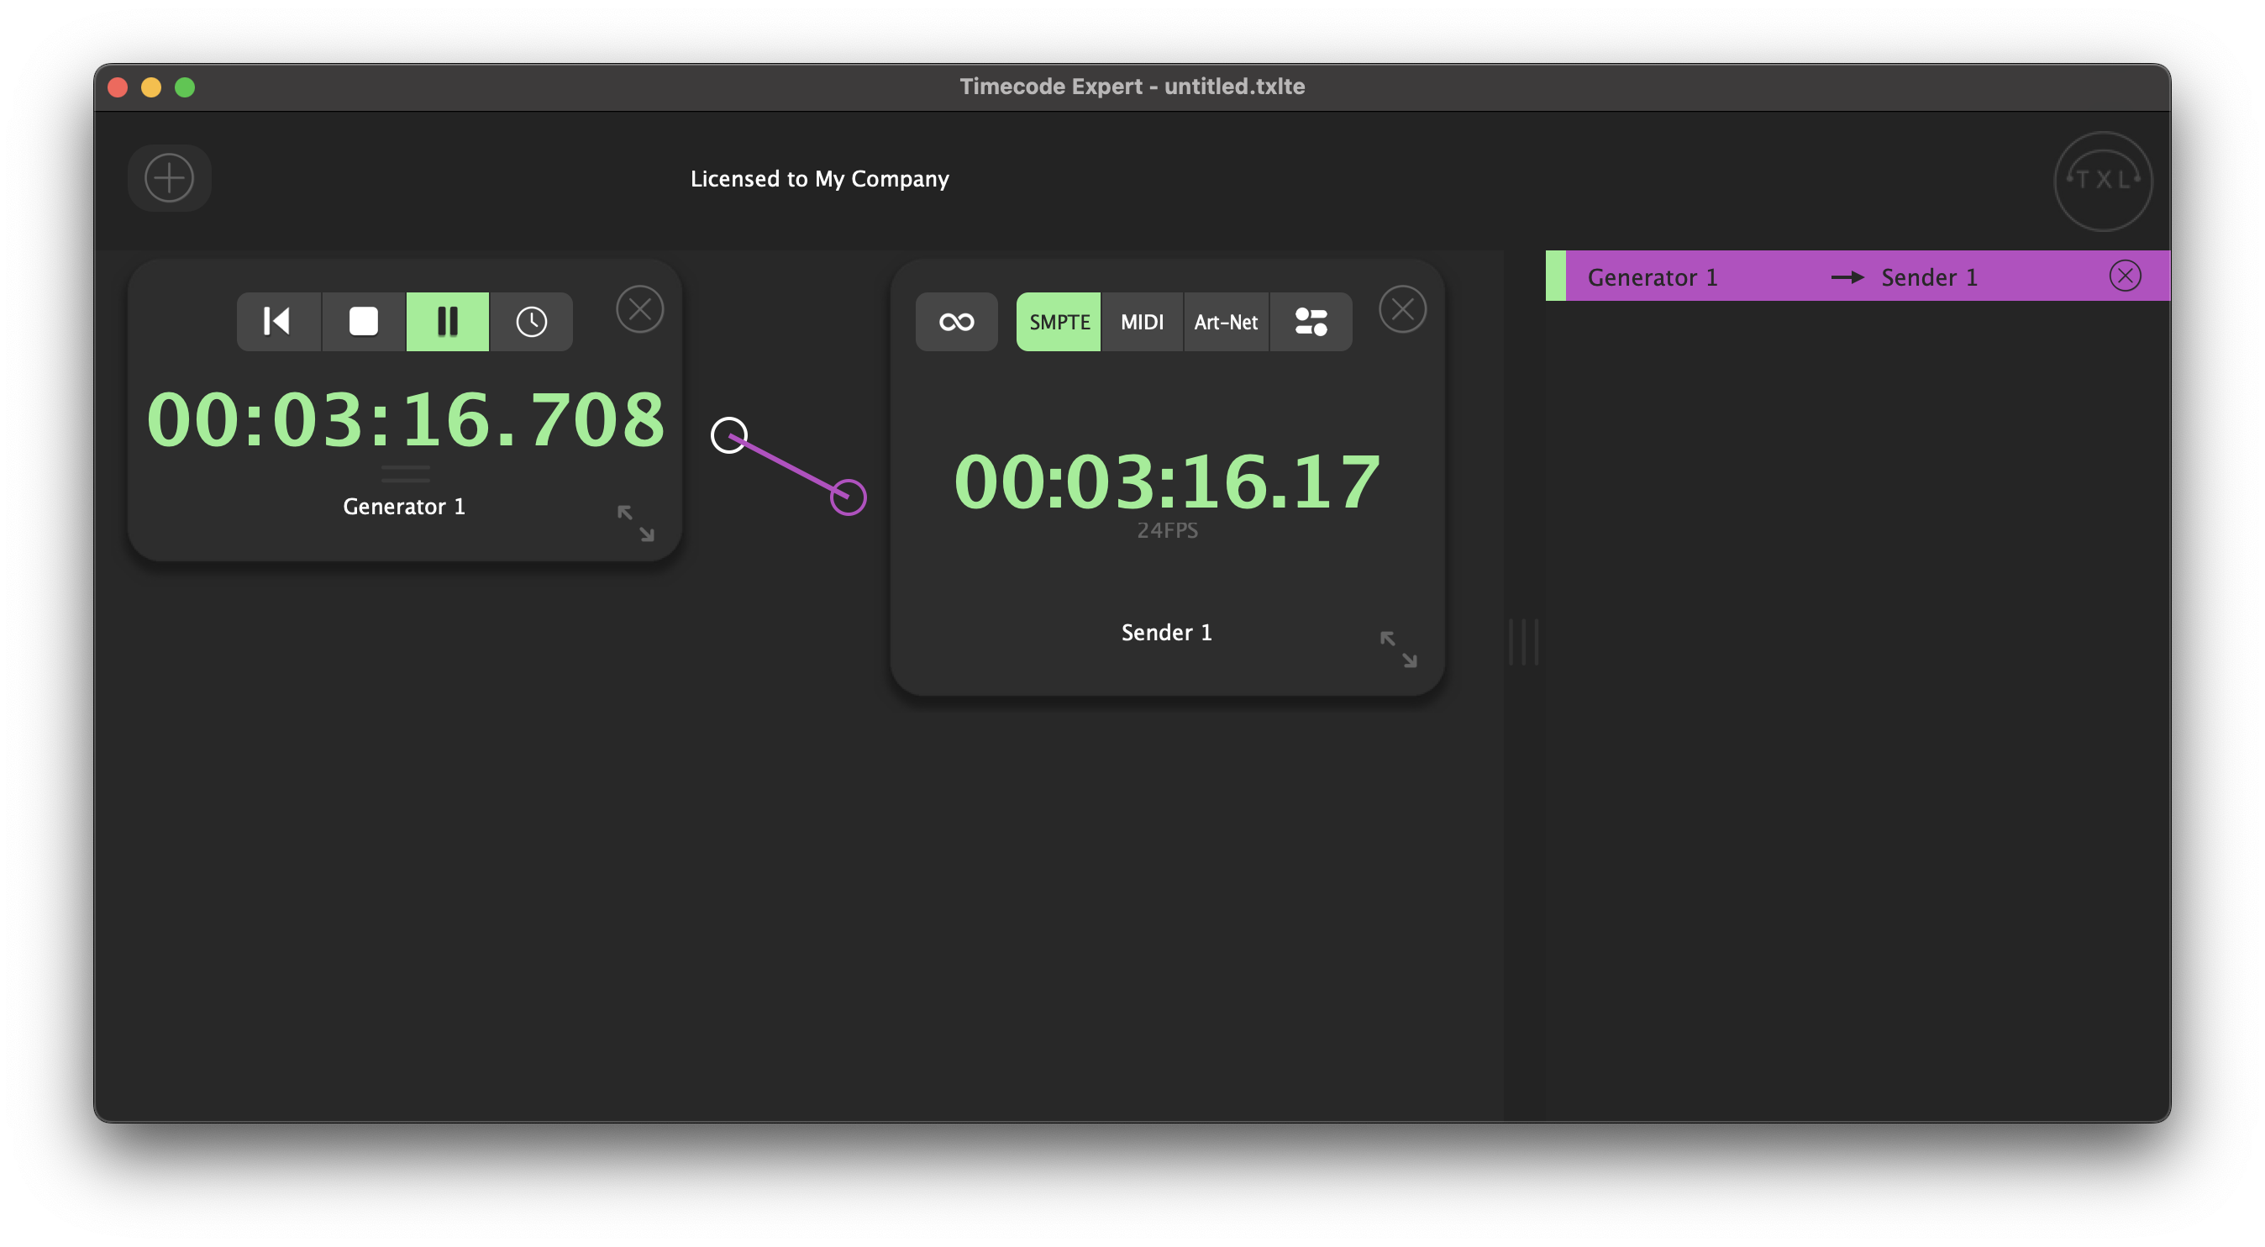
Task: Toggle Art-Net output in Sender 1
Action: pos(1226,322)
